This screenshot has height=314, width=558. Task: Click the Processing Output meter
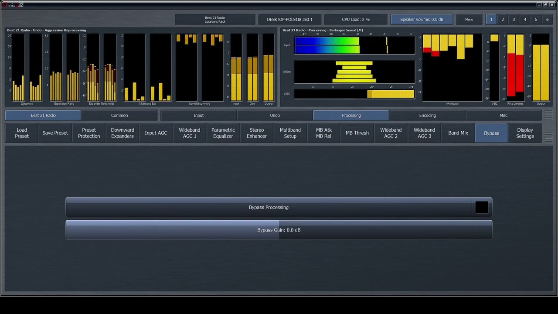click(541, 68)
